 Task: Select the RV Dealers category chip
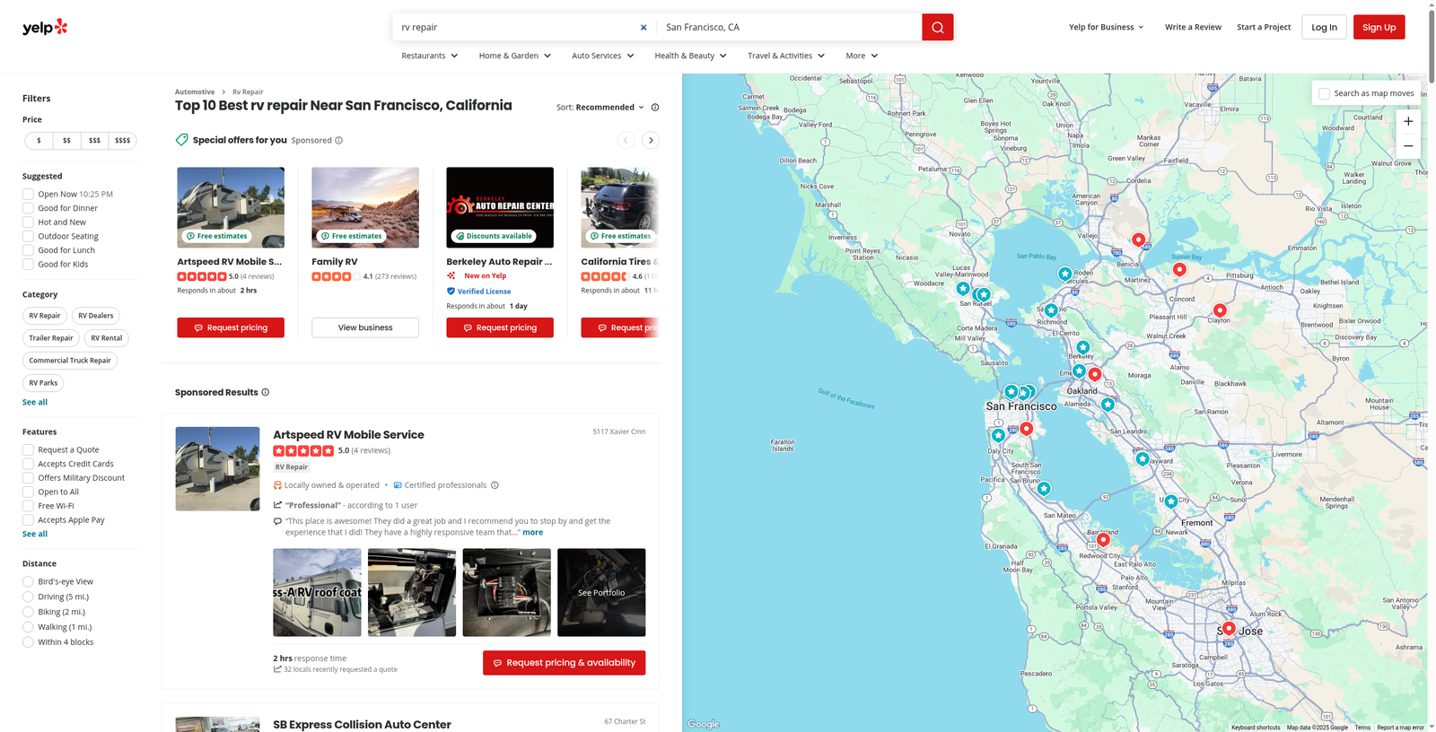click(95, 316)
